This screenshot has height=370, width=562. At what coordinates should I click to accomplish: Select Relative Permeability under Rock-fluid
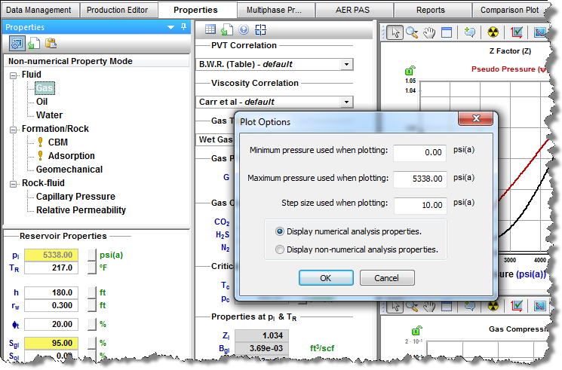pyautogui.click(x=81, y=210)
